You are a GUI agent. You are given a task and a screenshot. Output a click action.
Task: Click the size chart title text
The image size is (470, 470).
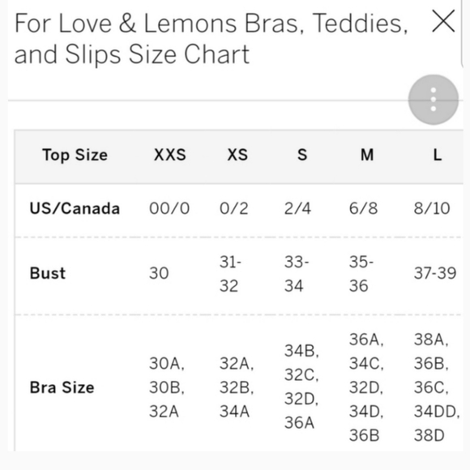(x=211, y=38)
